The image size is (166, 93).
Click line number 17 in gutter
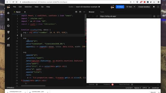click(17, 61)
